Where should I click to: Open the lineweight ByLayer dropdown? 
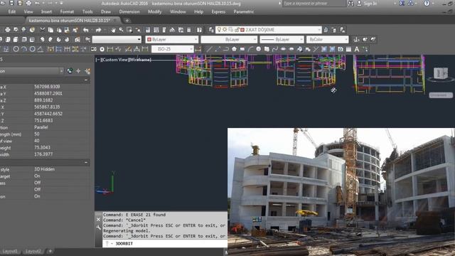pyautogui.click(x=282, y=40)
